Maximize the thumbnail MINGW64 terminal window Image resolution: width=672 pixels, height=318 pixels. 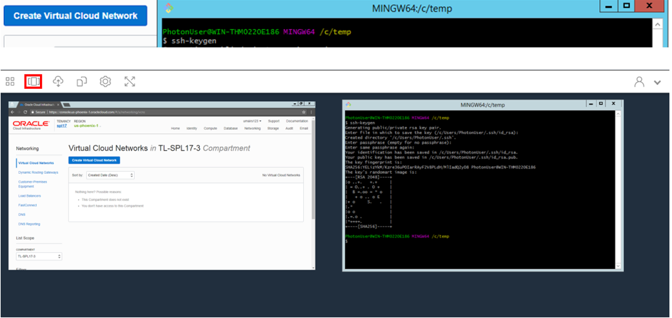tap(601, 104)
